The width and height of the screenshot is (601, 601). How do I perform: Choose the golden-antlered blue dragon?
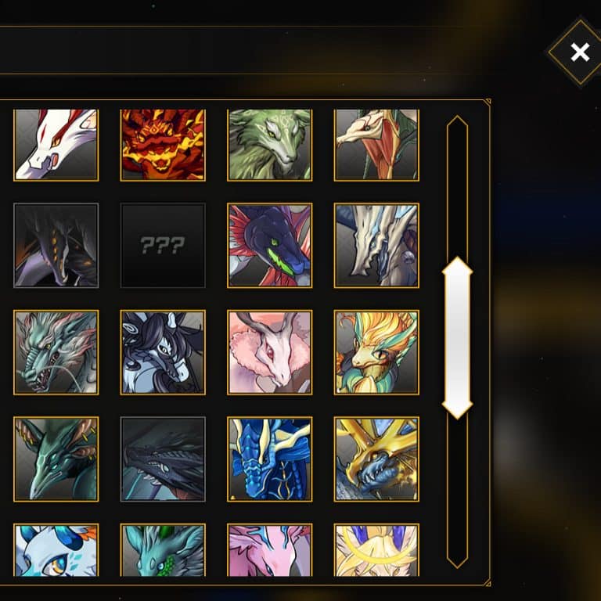point(376,459)
